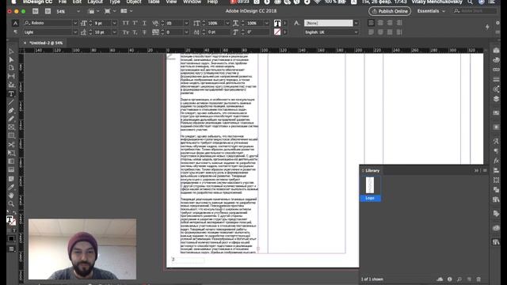Open the Essentials workspace dropdown

click(x=431, y=11)
